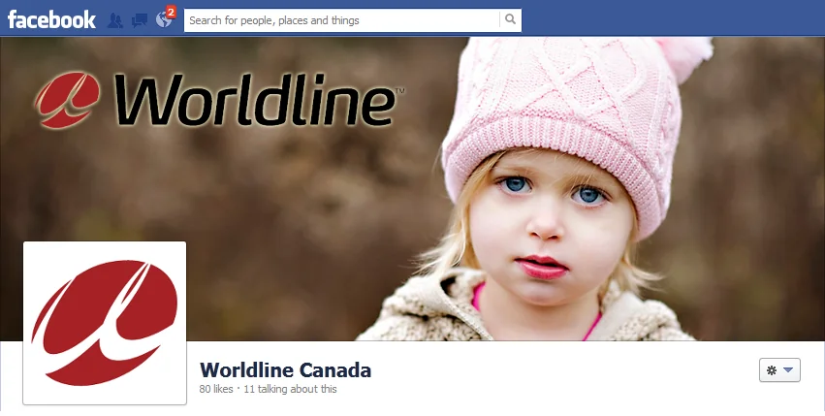Click the empty blue area of top bar
825x416 pixels.
pyautogui.click(x=673, y=19)
